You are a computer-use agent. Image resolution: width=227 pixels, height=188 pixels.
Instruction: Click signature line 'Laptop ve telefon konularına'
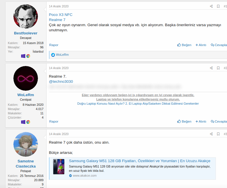click(138, 99)
